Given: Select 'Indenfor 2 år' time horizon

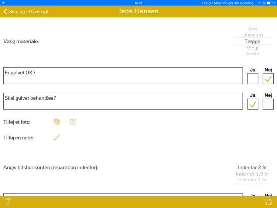Looking at the screenshot, I should click(252, 167).
